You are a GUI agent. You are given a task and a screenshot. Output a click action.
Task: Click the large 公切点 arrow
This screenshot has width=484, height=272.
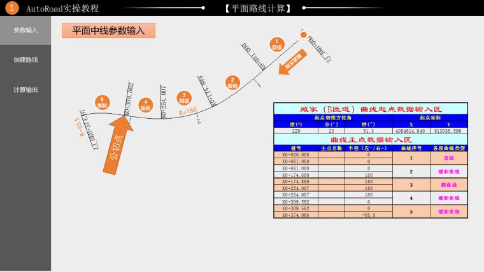pyautogui.click(x=119, y=145)
